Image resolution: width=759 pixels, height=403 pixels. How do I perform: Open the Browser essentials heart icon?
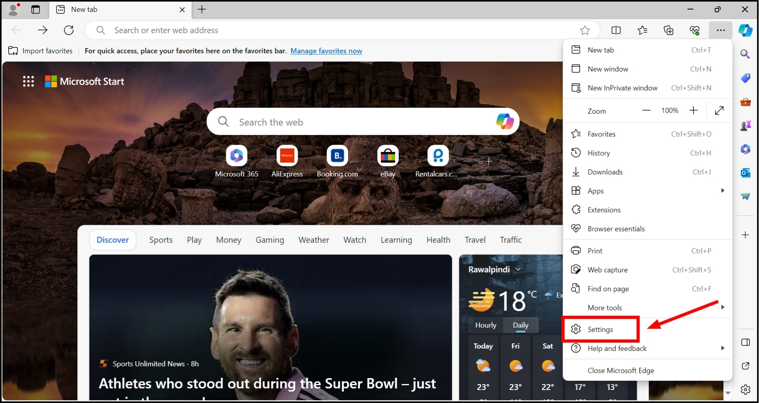click(x=695, y=30)
